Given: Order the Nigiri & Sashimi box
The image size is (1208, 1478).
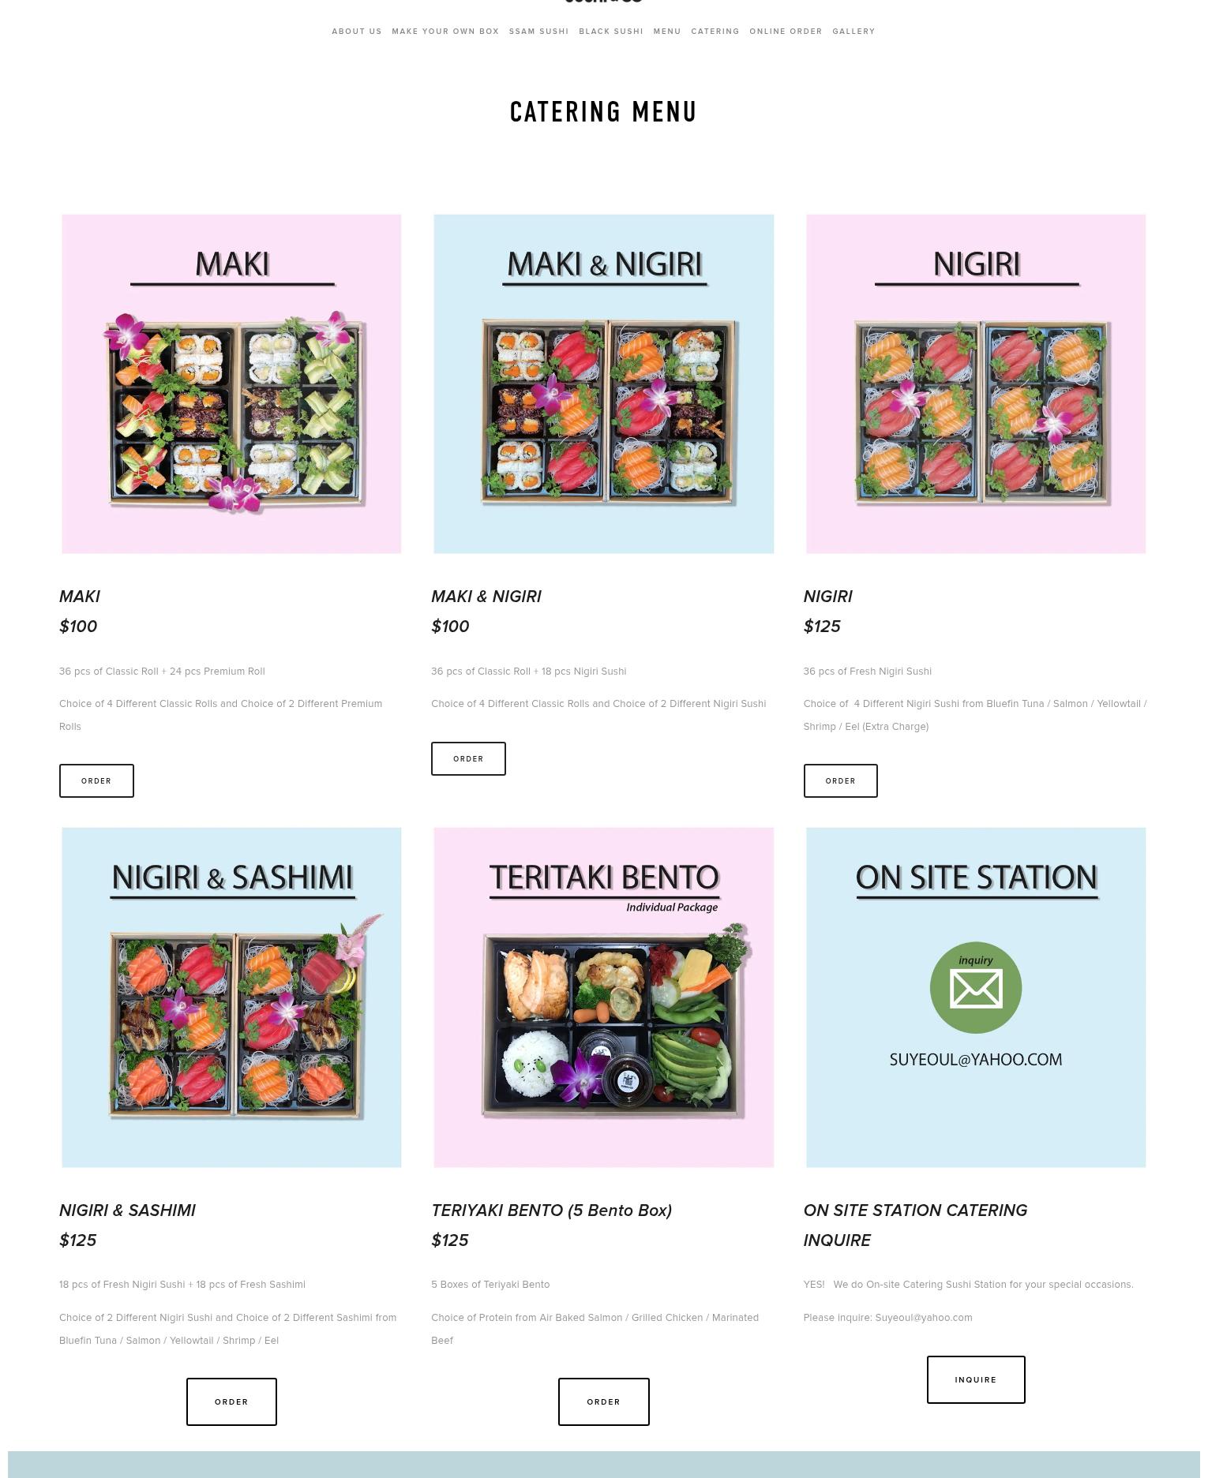Looking at the screenshot, I should [x=231, y=1401].
